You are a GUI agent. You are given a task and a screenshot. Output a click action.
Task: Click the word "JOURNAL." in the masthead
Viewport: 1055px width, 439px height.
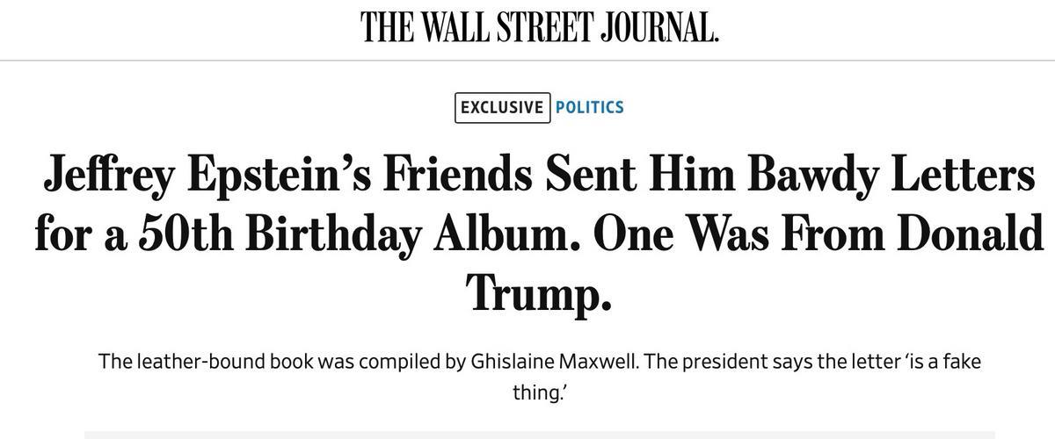(659, 28)
